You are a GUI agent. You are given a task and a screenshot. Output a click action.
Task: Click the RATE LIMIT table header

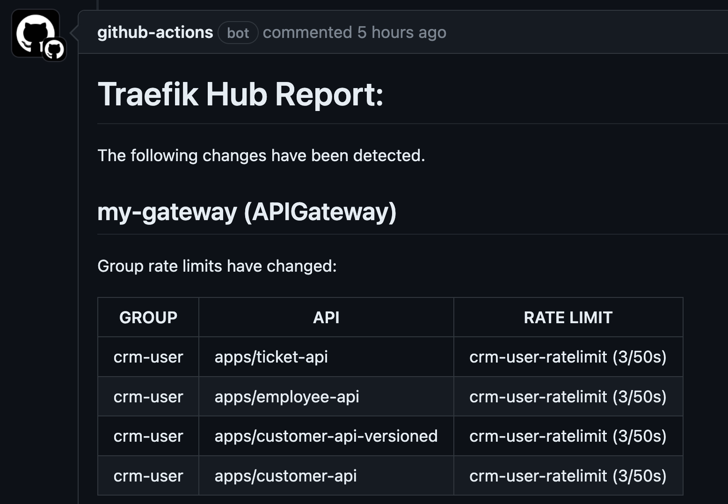pos(568,317)
